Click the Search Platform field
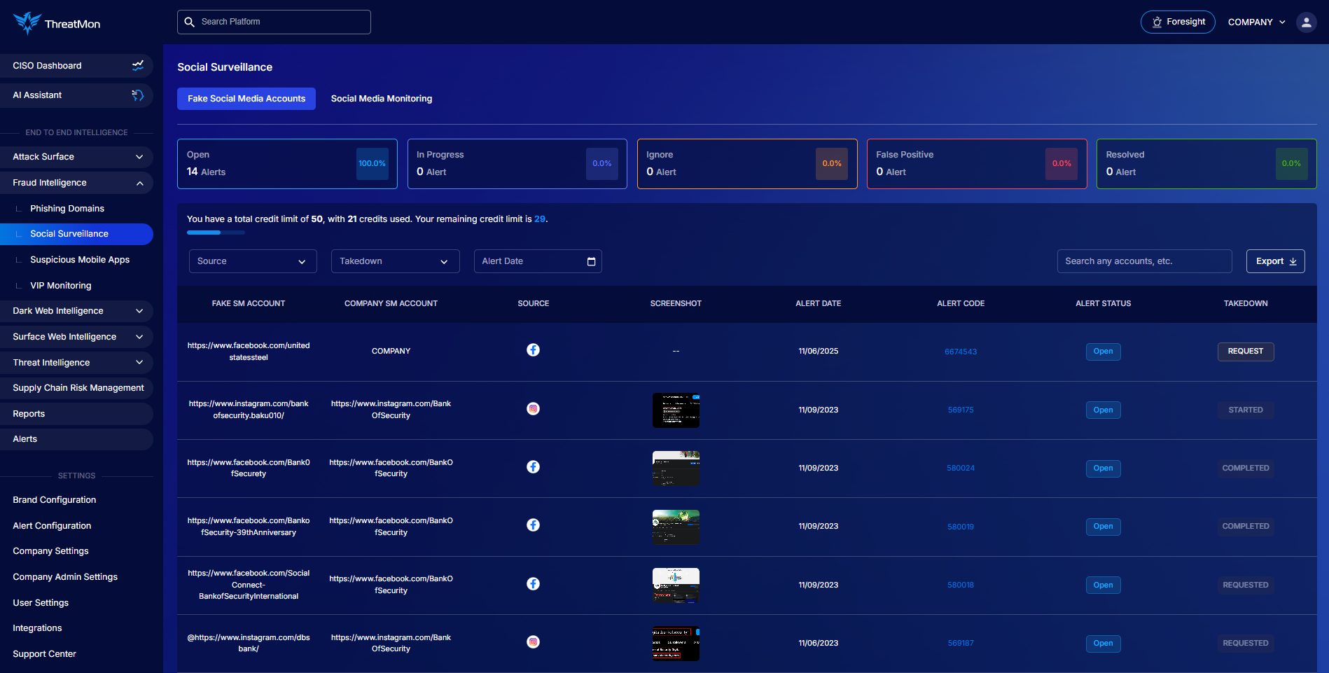The width and height of the screenshot is (1329, 673). tap(274, 22)
